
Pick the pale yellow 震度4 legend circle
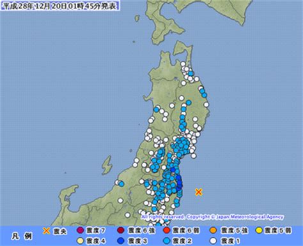pyautogui.click(x=80, y=241)
